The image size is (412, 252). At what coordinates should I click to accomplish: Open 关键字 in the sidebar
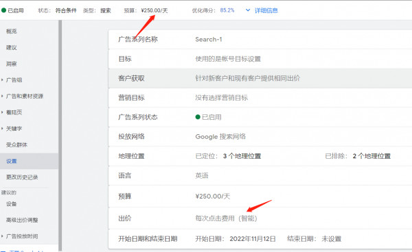[x=14, y=128]
